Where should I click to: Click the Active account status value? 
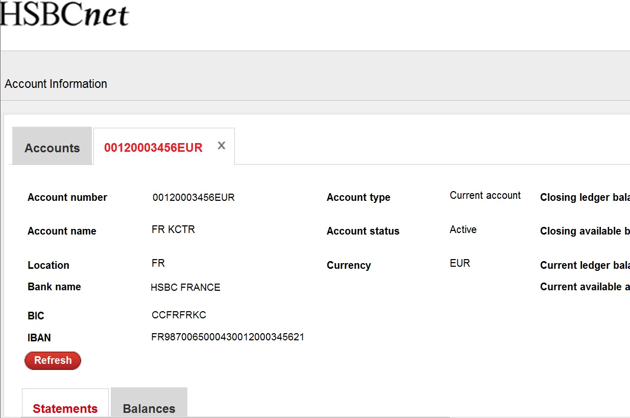[x=463, y=229]
